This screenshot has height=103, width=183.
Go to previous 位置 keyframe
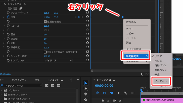[76, 17]
